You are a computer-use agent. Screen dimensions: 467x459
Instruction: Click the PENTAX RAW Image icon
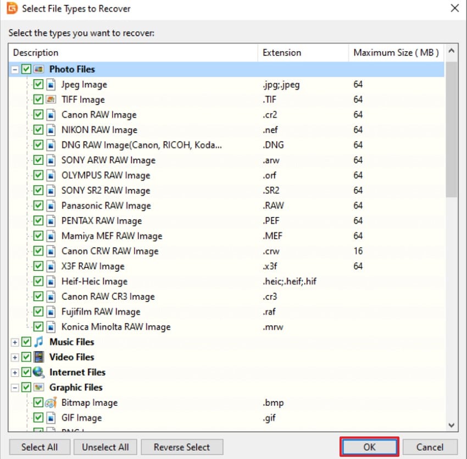51,221
